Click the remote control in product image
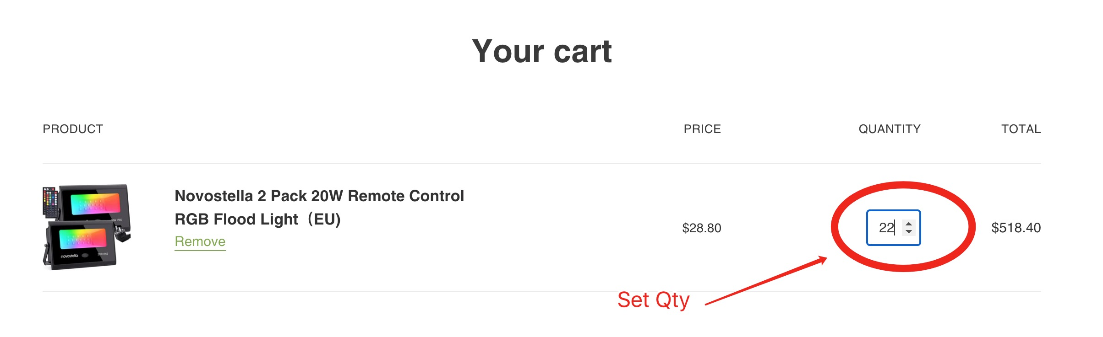 click(51, 202)
